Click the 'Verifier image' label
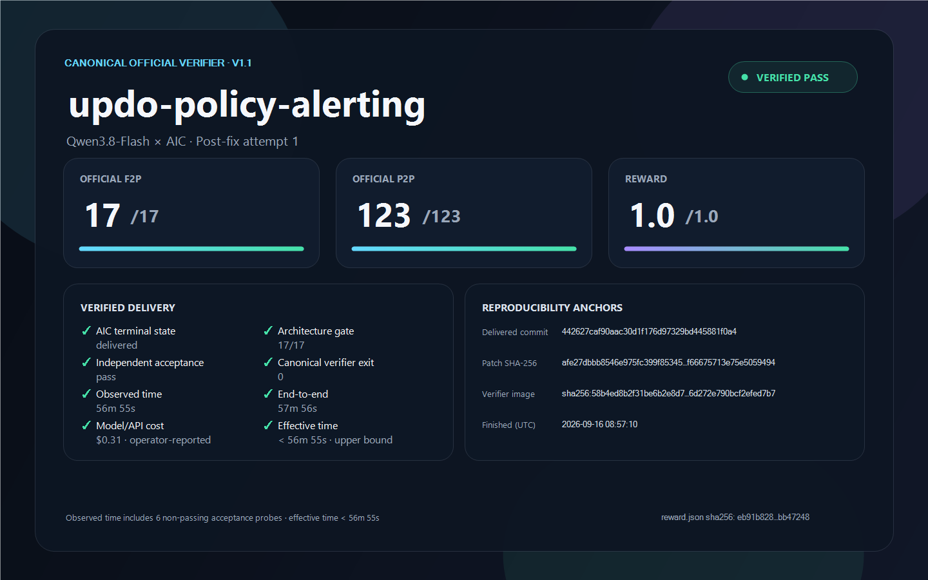Screen dimensions: 928x580 (x=508, y=394)
